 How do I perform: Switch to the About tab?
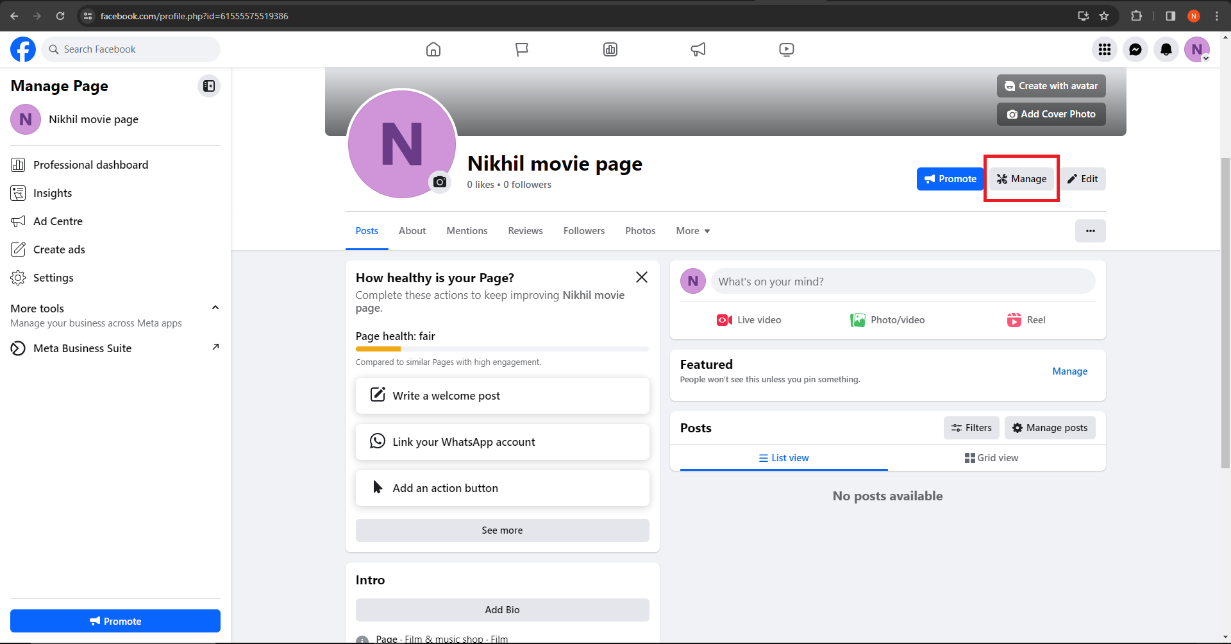[x=412, y=231]
